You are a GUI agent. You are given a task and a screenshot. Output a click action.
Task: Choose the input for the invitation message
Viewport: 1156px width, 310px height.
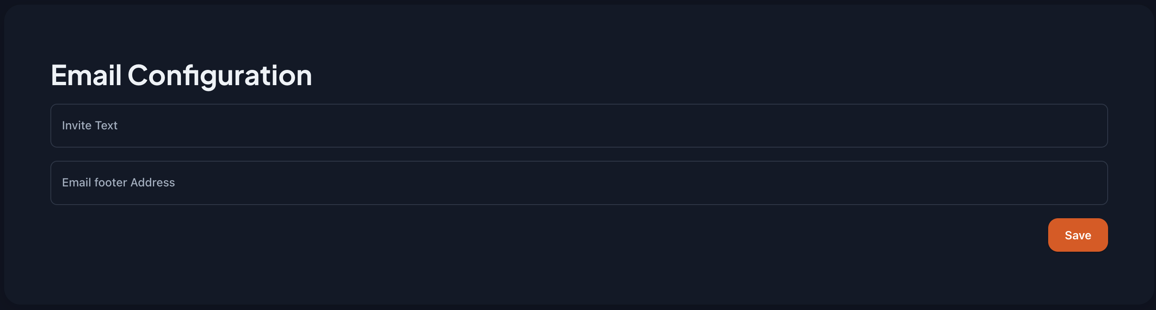point(578,126)
